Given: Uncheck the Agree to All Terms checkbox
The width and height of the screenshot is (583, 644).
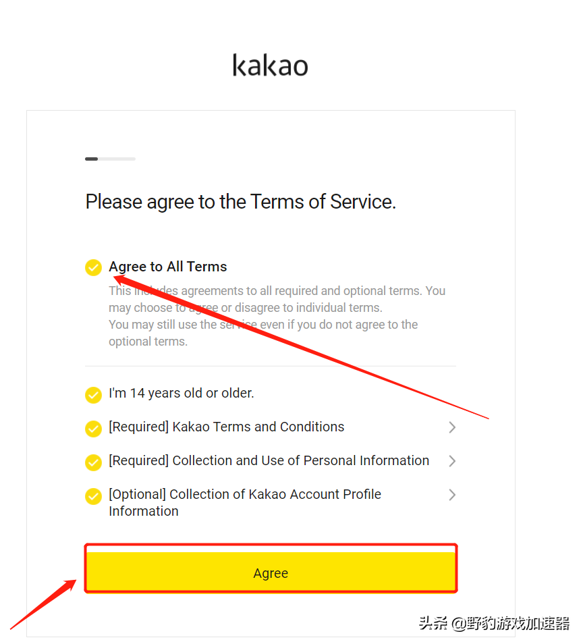Looking at the screenshot, I should click(93, 267).
